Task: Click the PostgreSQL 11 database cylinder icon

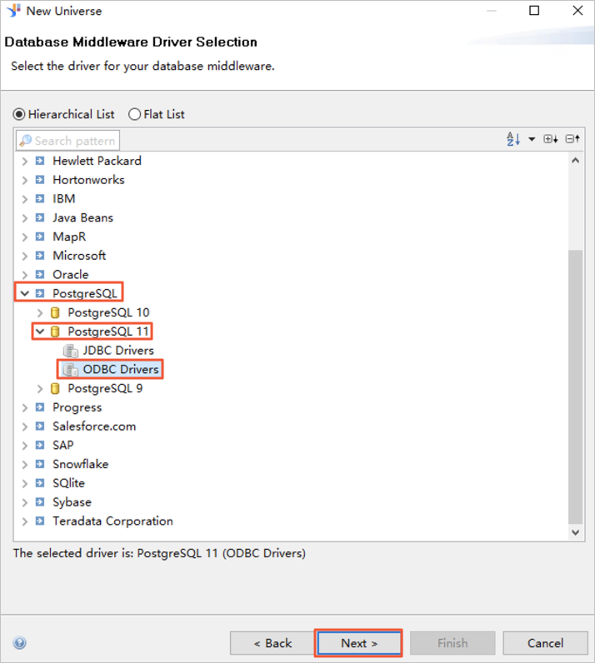Action: 55,331
